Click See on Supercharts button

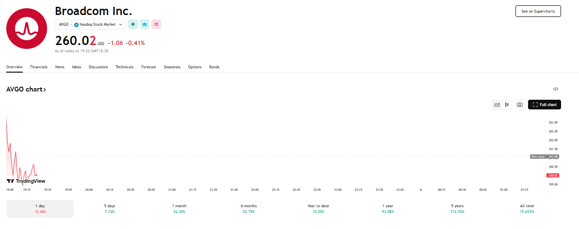pos(538,12)
